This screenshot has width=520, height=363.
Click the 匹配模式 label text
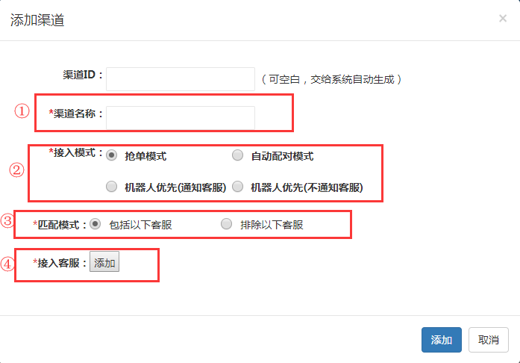pos(60,223)
